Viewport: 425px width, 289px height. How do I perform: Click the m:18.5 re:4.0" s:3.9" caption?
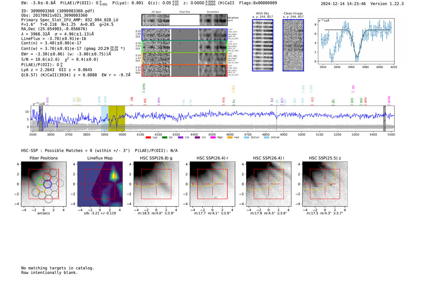(x=156, y=213)
